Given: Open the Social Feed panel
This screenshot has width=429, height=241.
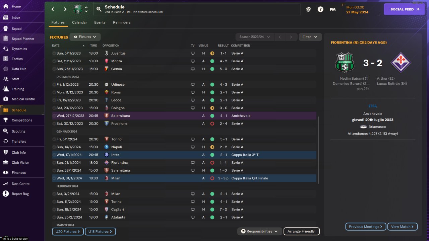Looking at the screenshot, I should pos(404,9).
